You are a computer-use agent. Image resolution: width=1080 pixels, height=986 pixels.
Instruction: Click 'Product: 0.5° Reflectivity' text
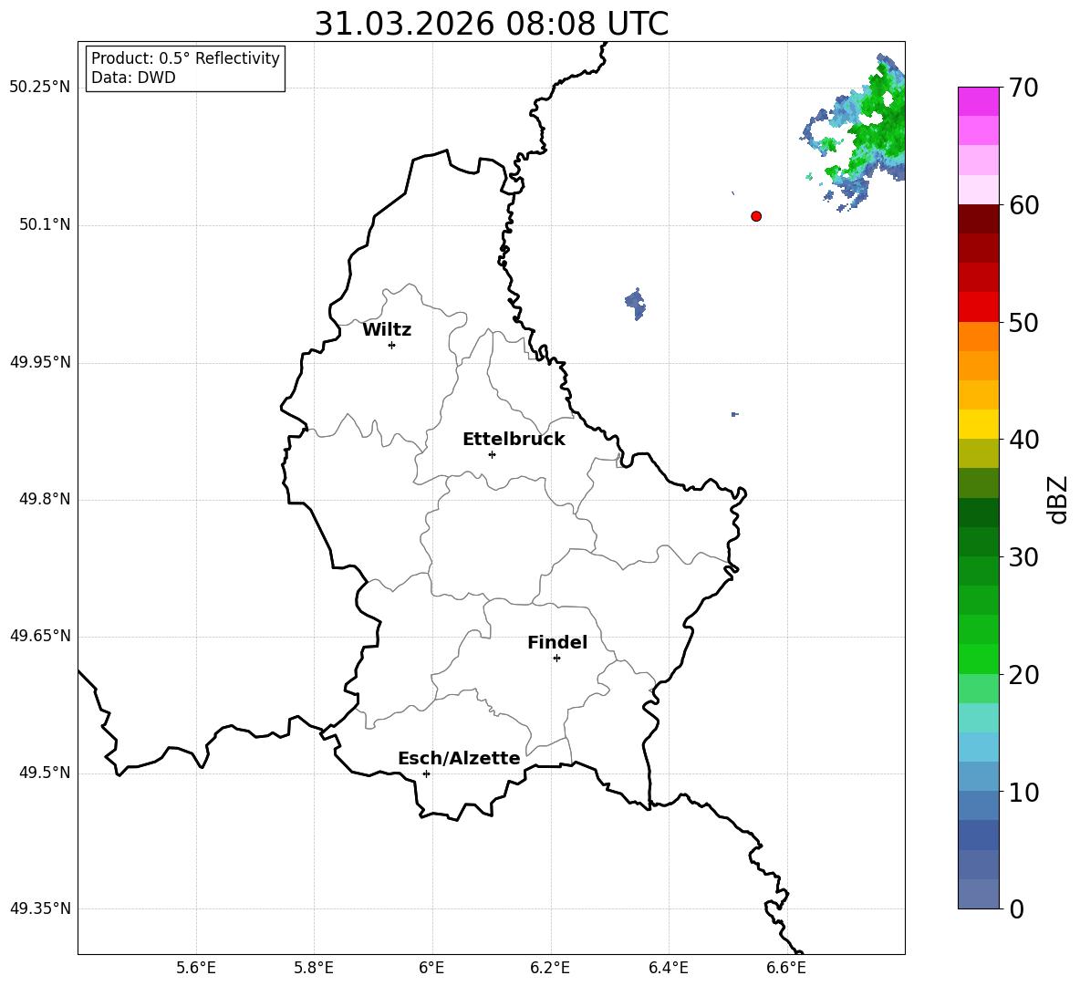click(x=185, y=58)
